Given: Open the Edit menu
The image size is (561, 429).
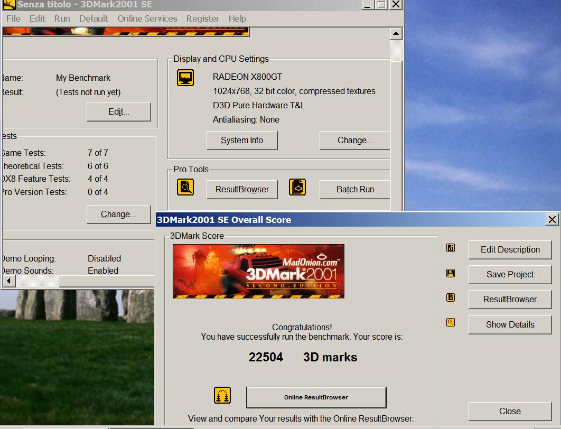Looking at the screenshot, I should tap(37, 18).
